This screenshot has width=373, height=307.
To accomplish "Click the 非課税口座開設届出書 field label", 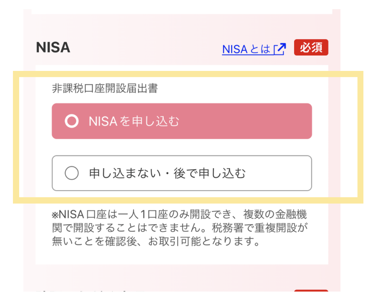I will coord(105,88).
